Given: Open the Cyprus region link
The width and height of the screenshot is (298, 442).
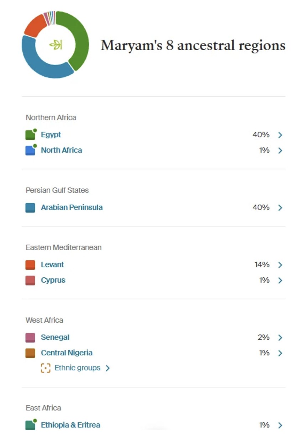Looking at the screenshot, I should [x=53, y=280].
